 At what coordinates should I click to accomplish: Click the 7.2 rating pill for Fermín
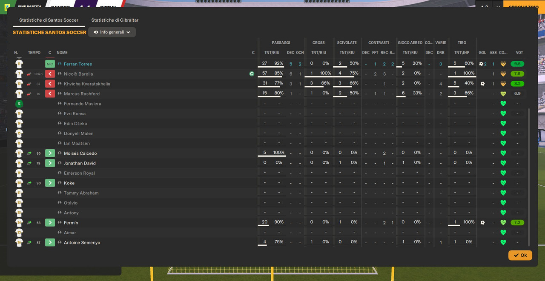(x=517, y=222)
